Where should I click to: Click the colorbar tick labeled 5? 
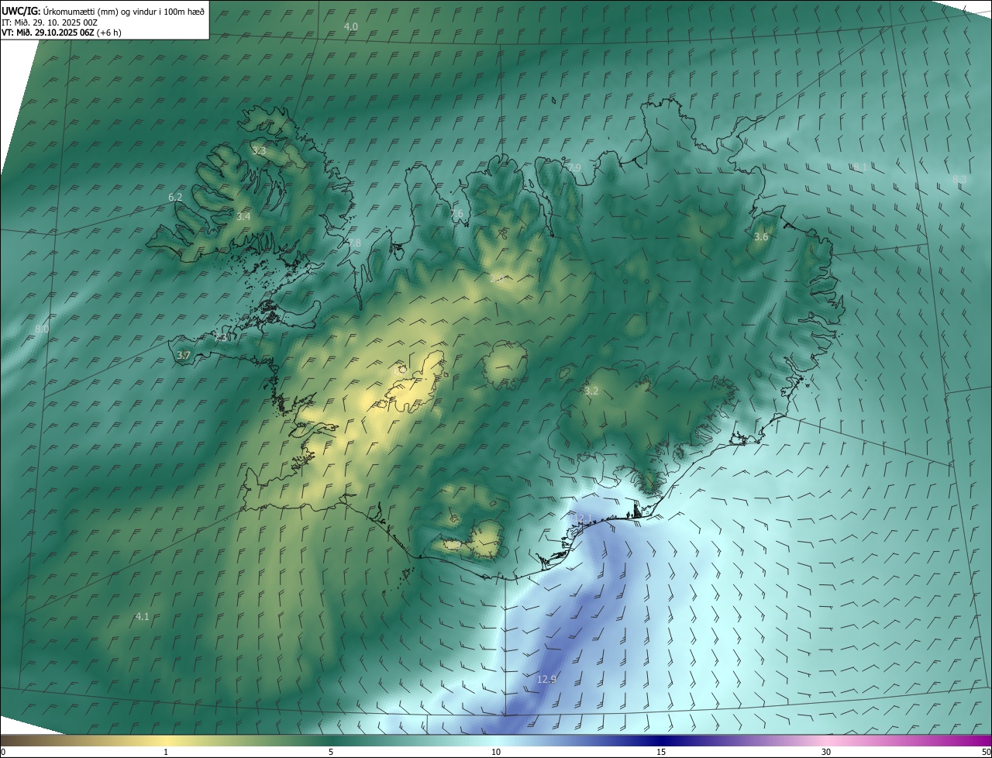pyautogui.click(x=331, y=752)
